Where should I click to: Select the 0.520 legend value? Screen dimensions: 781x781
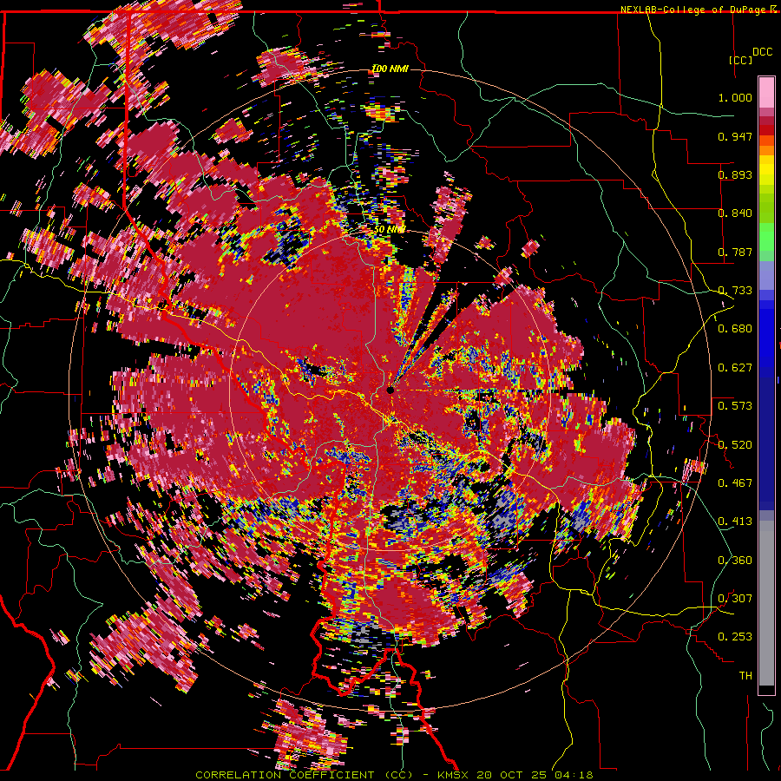(735, 445)
